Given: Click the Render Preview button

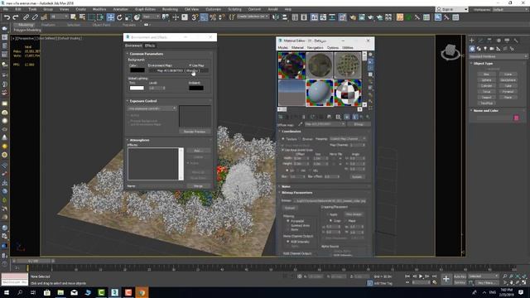Looking at the screenshot, I should pos(195,132).
